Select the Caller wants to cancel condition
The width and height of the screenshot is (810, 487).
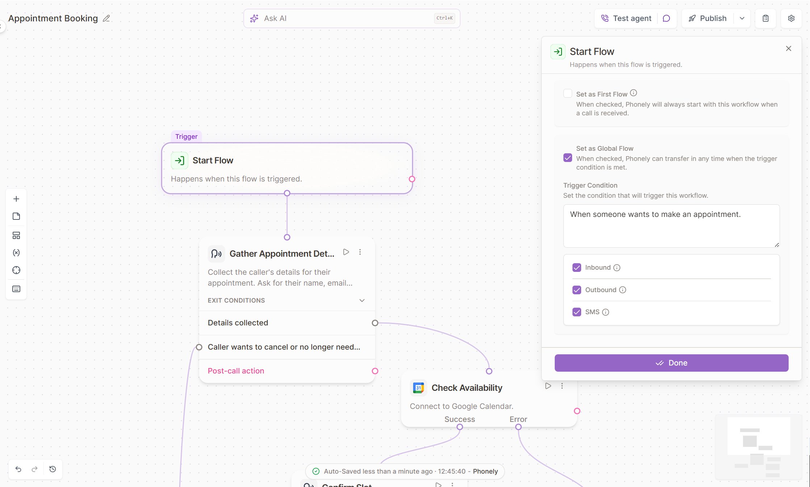tap(287, 347)
